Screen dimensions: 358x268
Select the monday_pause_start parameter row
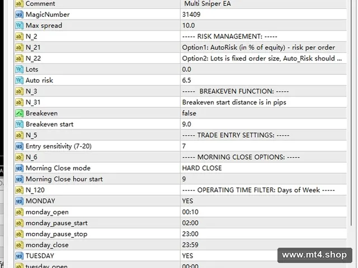click(180, 223)
